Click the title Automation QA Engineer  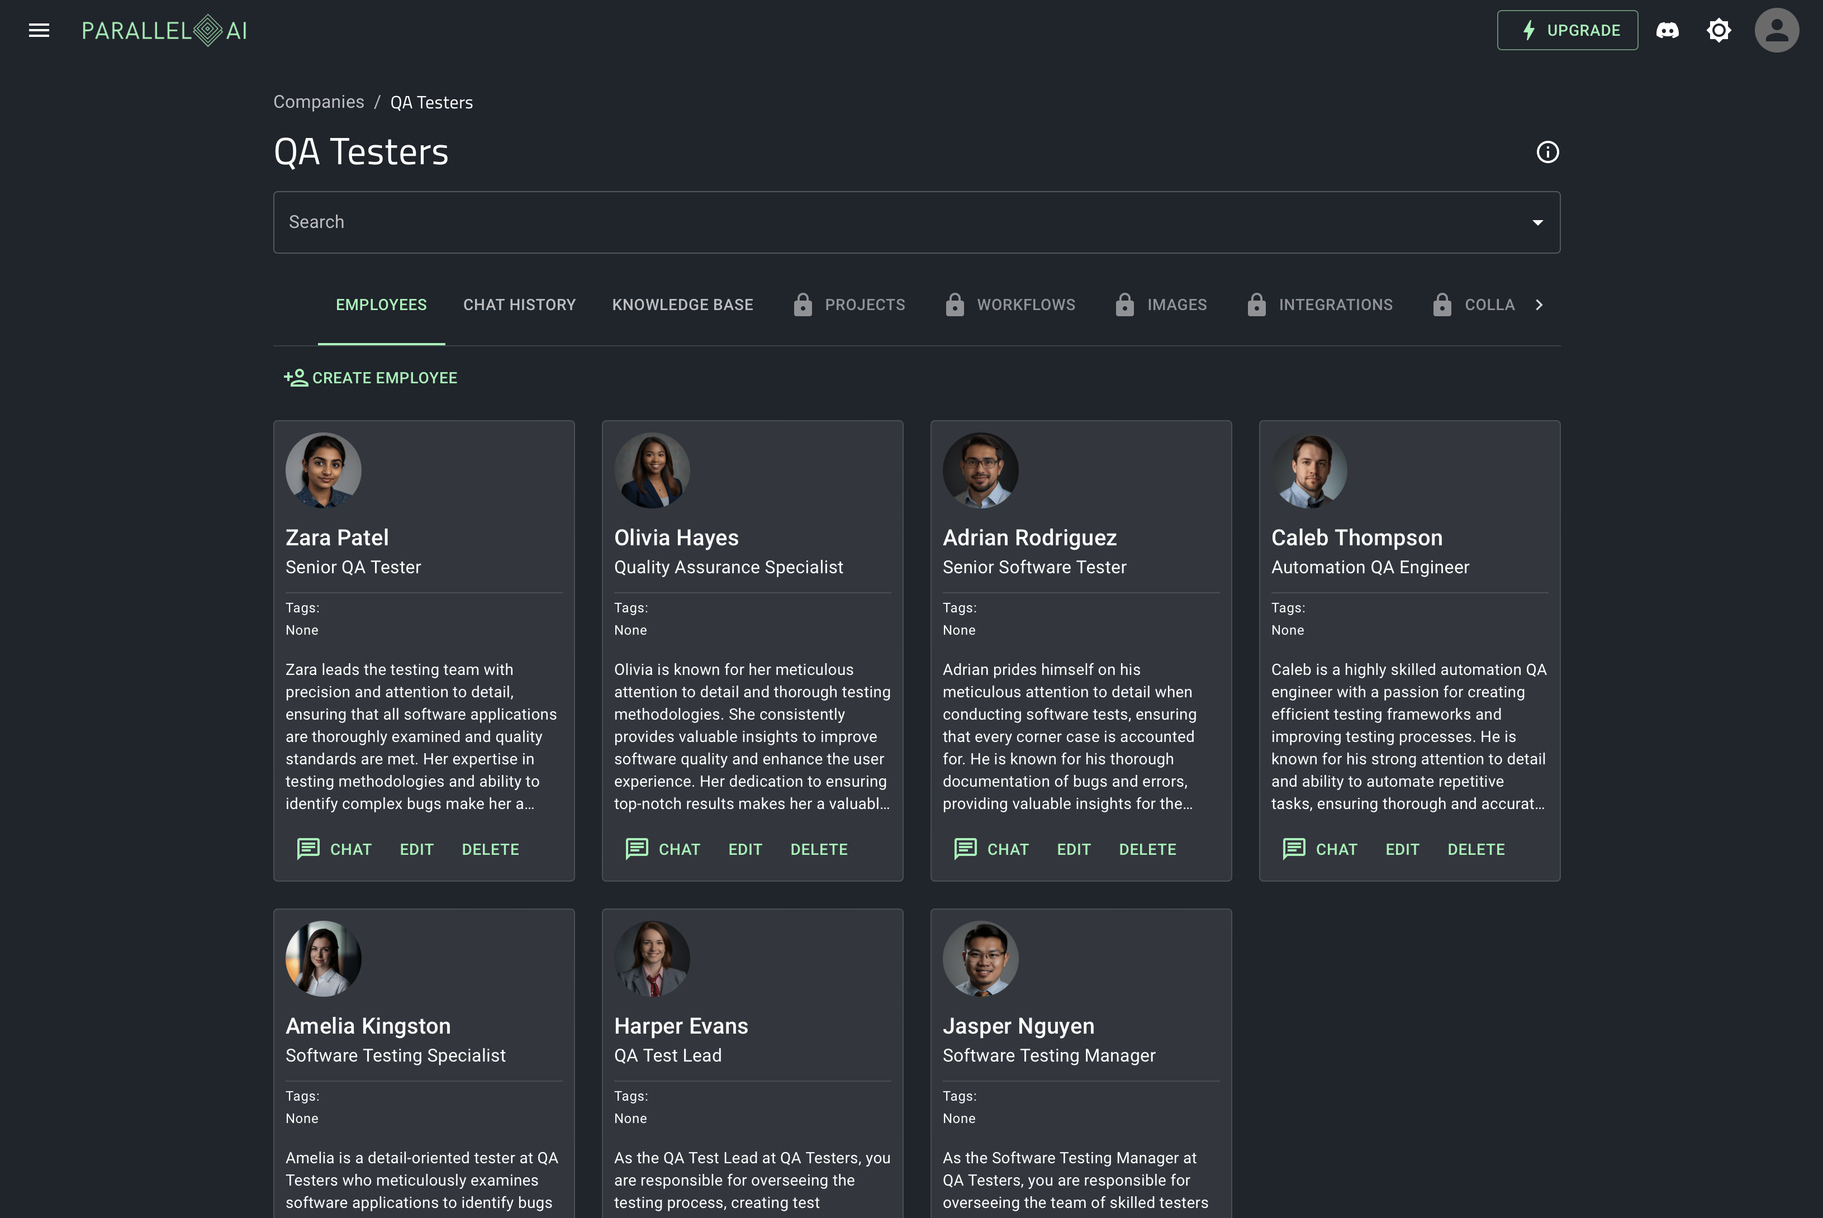(1370, 567)
